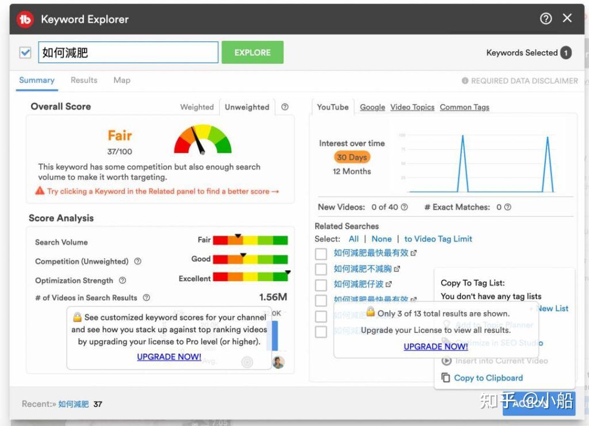The image size is (589, 426).
Task: Click the TubeBuddy logo icon
Action: (x=25, y=19)
